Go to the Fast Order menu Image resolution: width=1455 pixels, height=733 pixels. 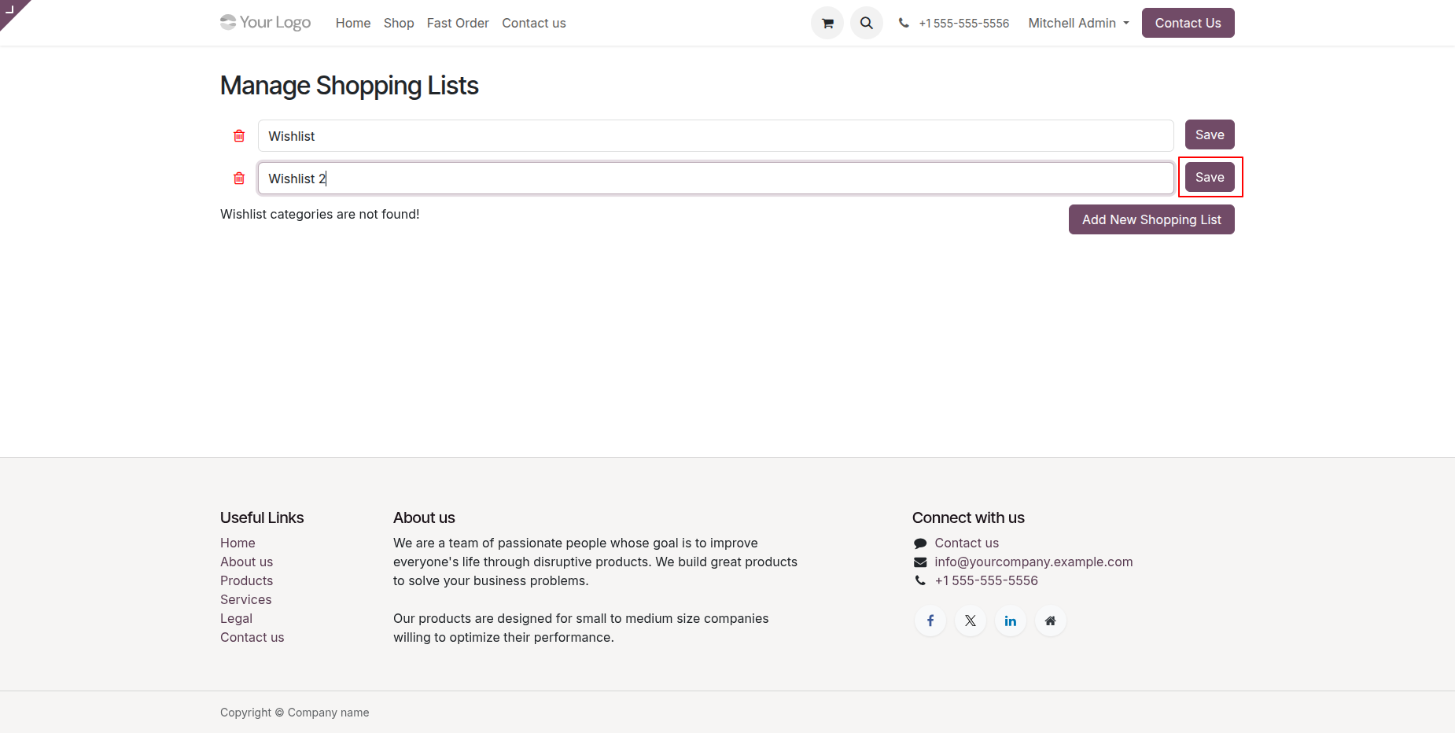pos(458,23)
